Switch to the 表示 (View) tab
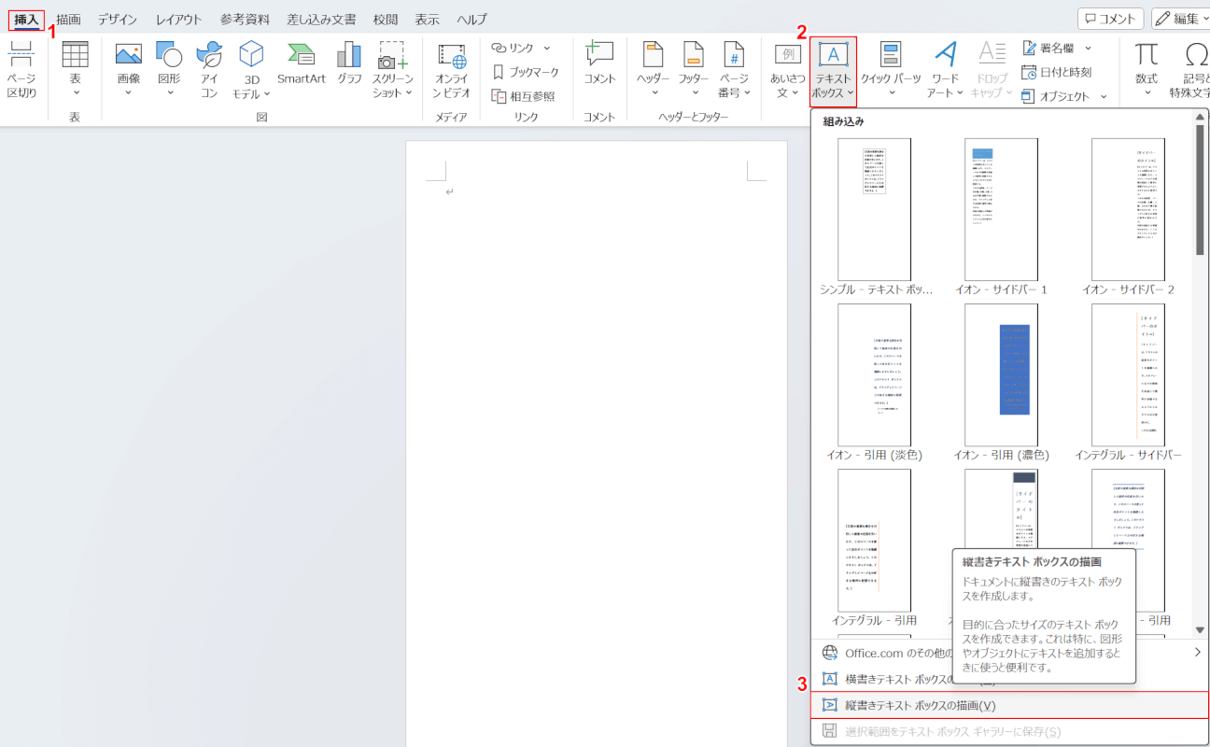Viewport: 1210px width, 747px height. tap(427, 19)
